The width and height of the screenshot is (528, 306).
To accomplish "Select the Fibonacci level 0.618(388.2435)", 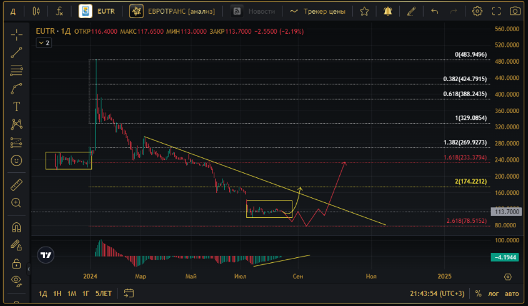I will [x=465, y=94].
